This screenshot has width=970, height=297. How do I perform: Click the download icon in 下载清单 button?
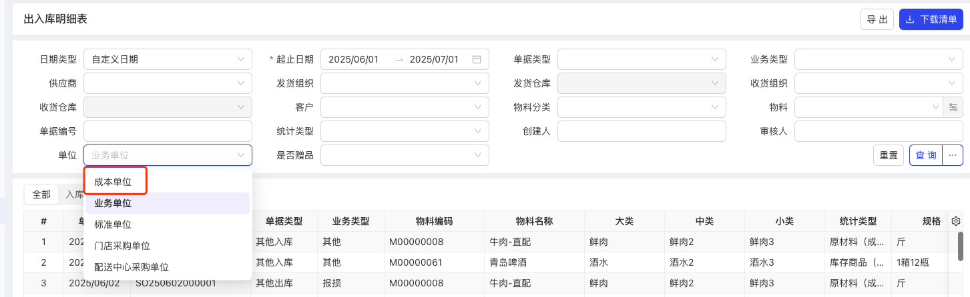[909, 20]
